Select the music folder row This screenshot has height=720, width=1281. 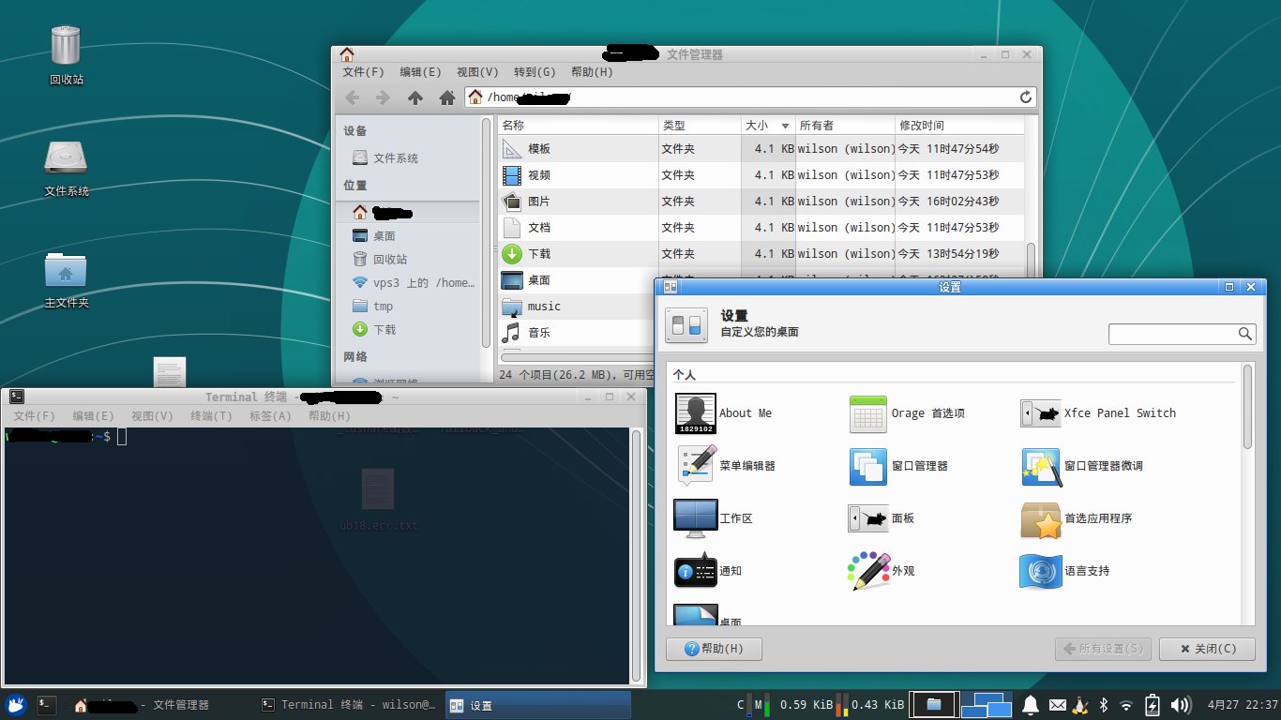pos(576,307)
